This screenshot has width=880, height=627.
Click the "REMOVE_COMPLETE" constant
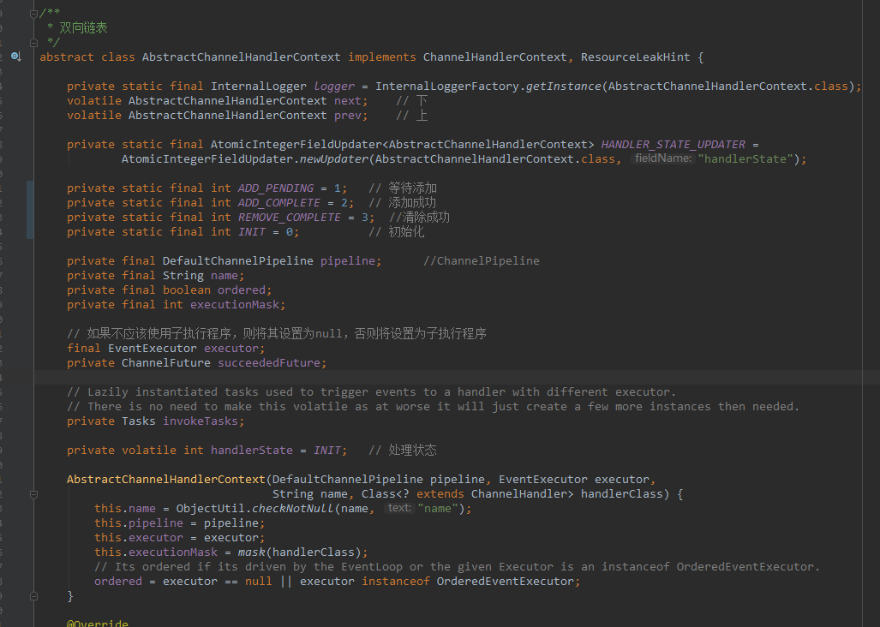(290, 218)
